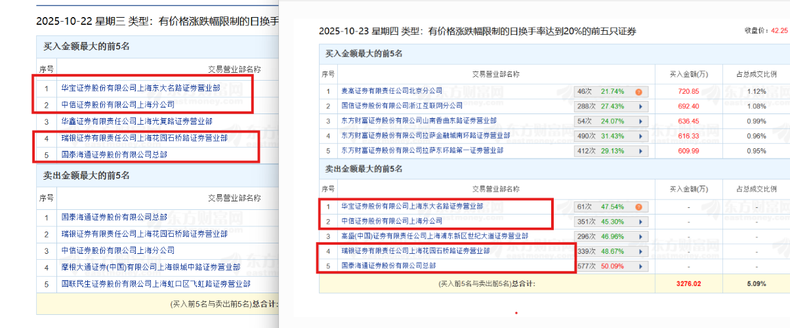
Task: Open 华鑫证券上海光复路证券营业部 link
Action: (136, 121)
